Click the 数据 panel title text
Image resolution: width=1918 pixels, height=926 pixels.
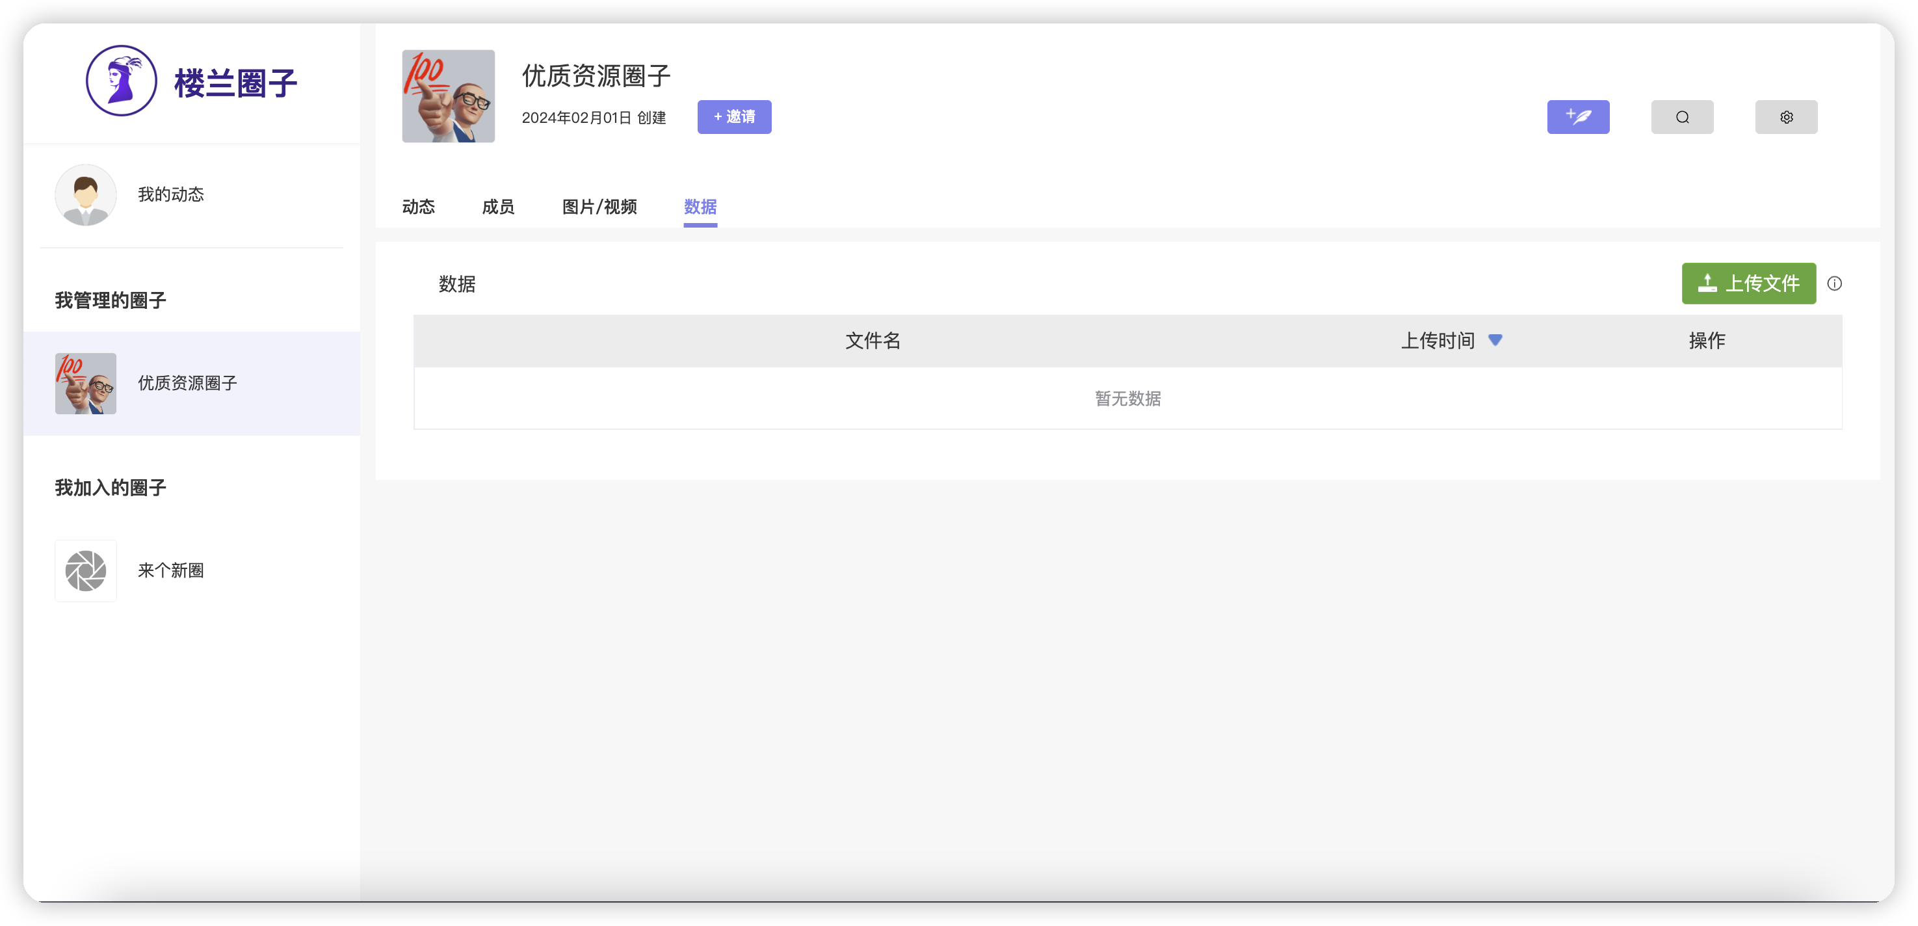457,284
